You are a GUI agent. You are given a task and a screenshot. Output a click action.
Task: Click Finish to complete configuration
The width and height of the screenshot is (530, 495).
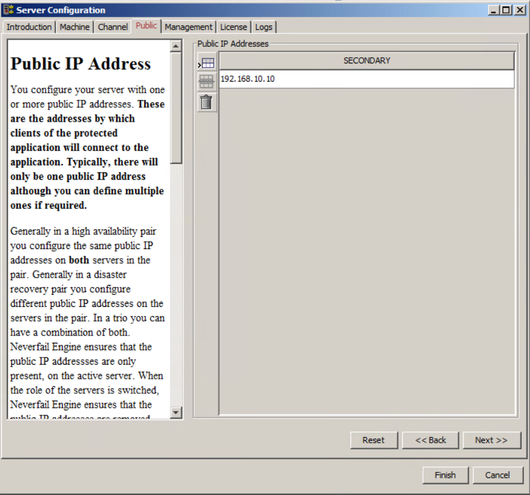(445, 475)
